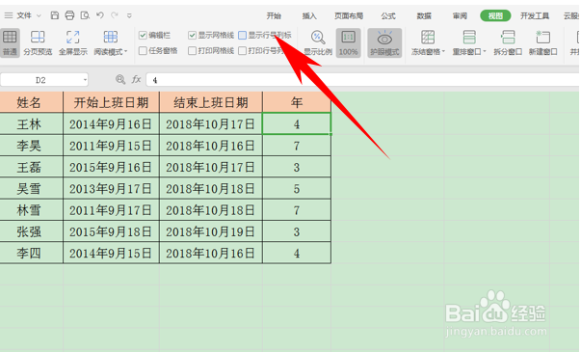
Task: Toggle 护眼模式 eye protection mode
Action: (x=384, y=43)
